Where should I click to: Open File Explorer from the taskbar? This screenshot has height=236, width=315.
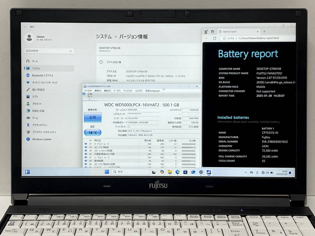coord(170,172)
